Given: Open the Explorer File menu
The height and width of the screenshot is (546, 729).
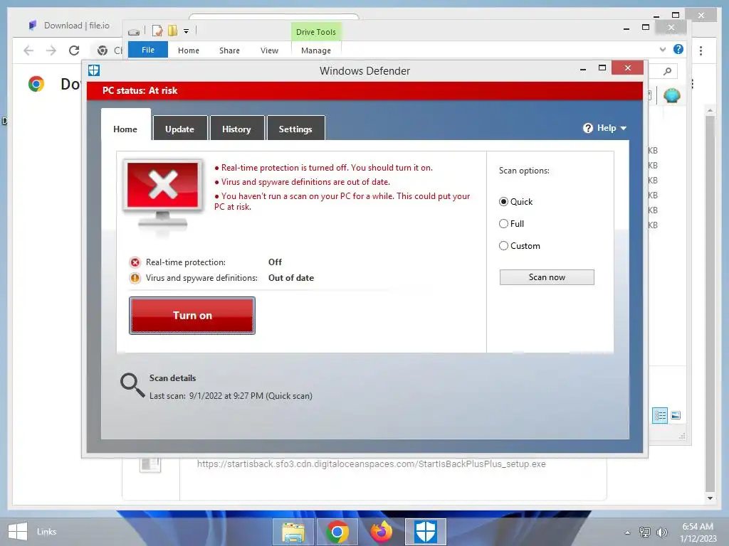Looking at the screenshot, I should (148, 50).
